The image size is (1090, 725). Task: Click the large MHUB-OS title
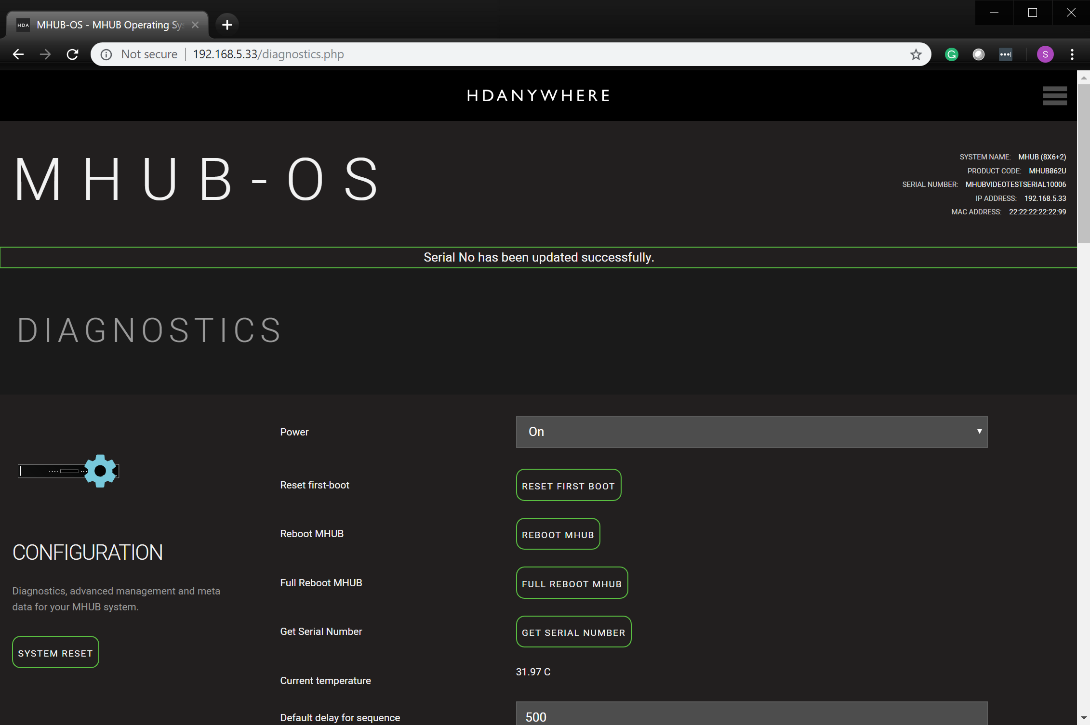pos(197,179)
